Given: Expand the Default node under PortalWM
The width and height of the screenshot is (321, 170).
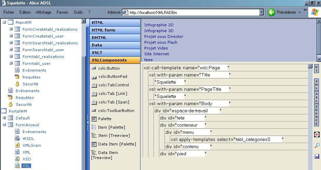Looking at the screenshot, I should coord(4,118).
